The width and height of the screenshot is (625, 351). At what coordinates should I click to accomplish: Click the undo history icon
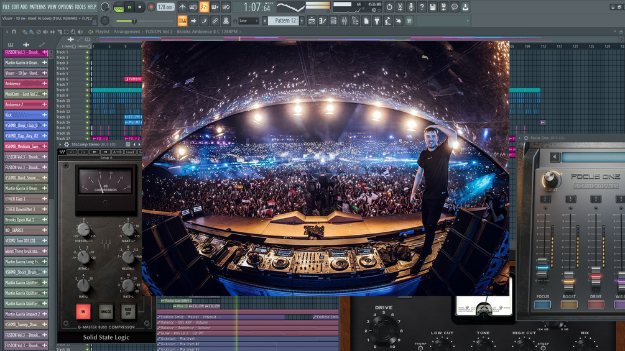tap(389, 7)
